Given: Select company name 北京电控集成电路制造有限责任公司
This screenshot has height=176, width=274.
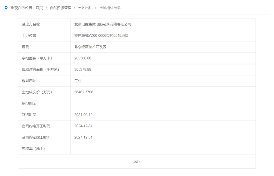Looking at the screenshot, I should point(103,24).
